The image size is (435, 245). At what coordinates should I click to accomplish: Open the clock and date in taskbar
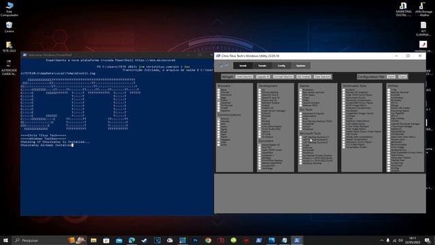click(413, 240)
